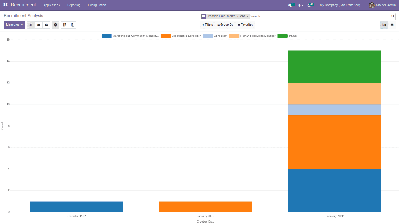
Task: Open the Configuration menu
Action: tap(97, 5)
